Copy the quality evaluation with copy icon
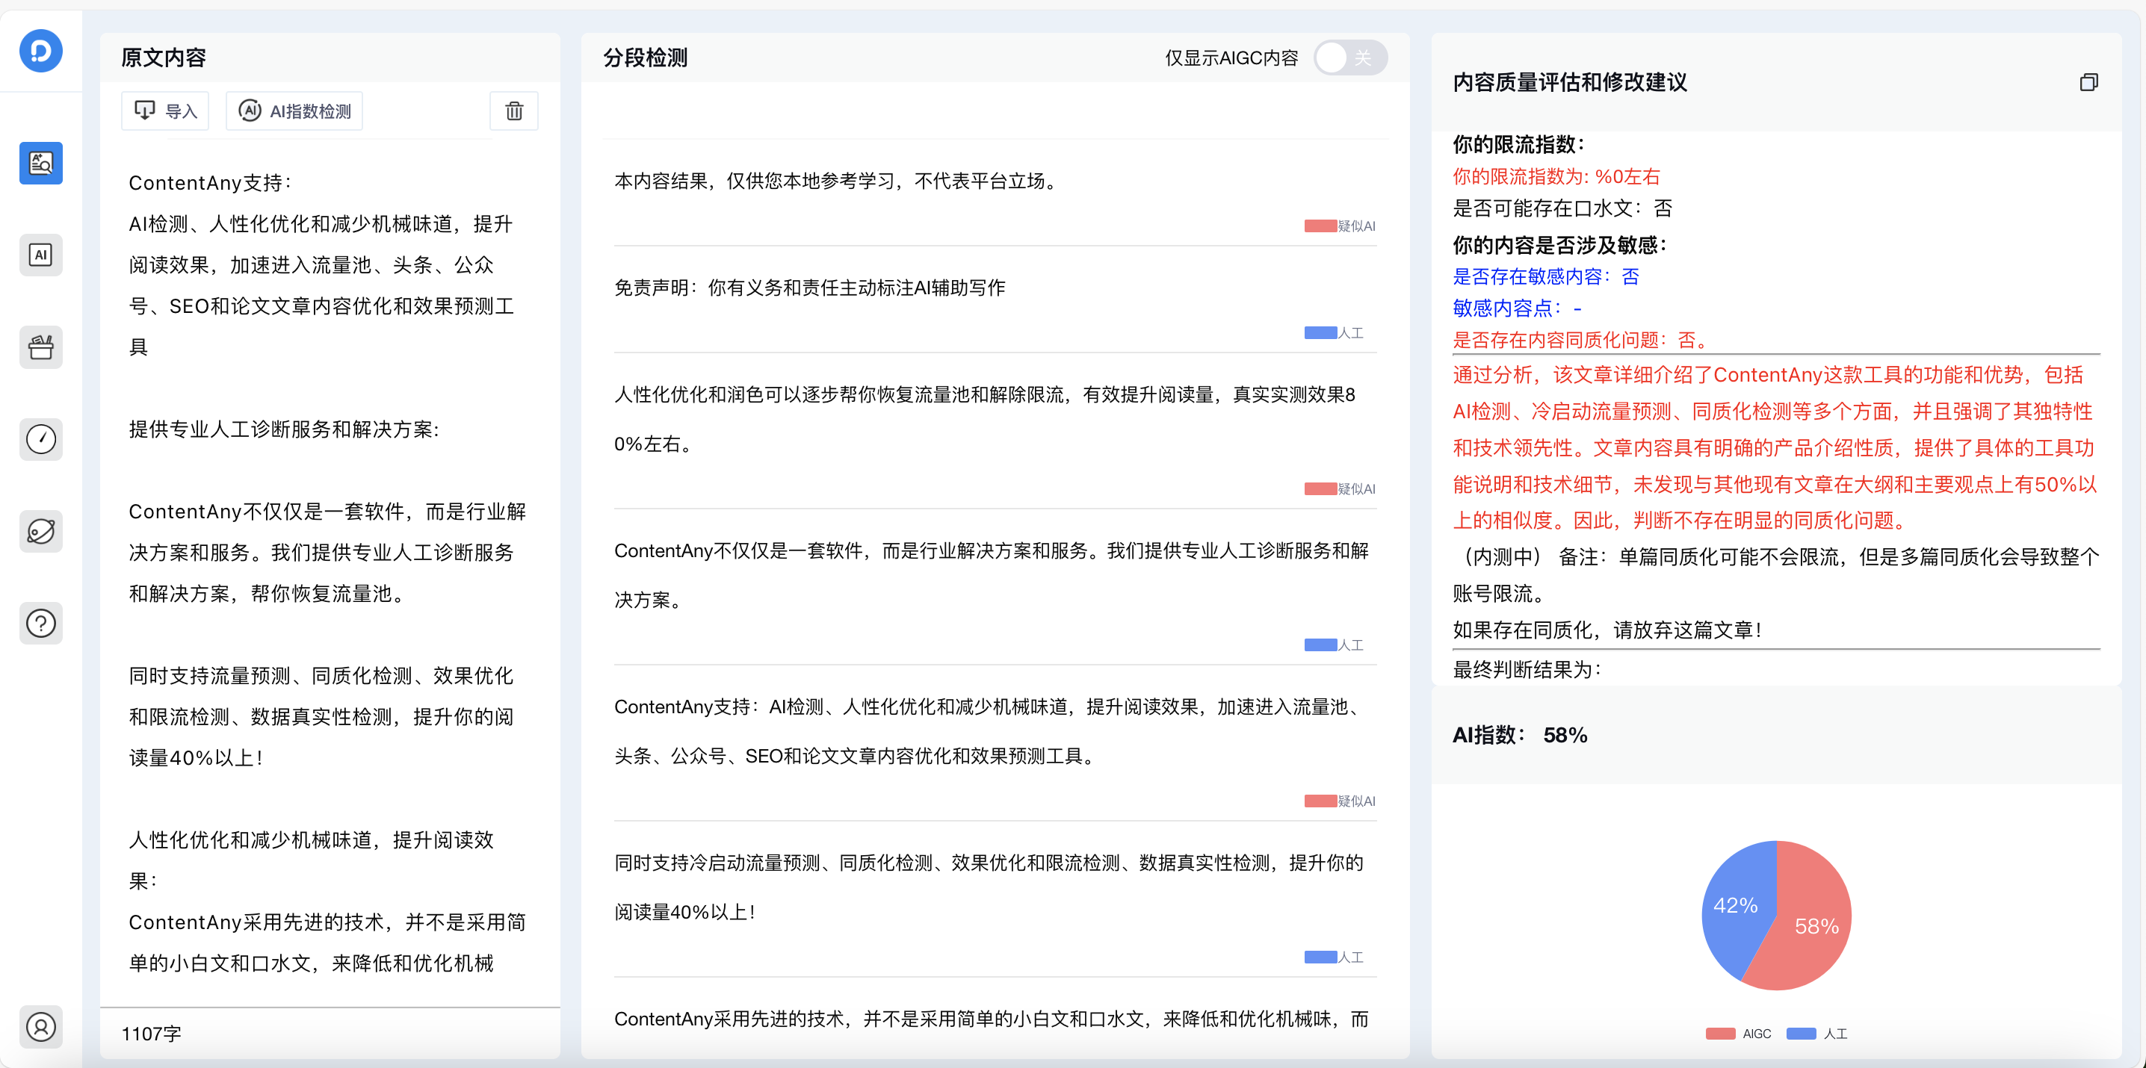The image size is (2146, 1068). 2088,82
